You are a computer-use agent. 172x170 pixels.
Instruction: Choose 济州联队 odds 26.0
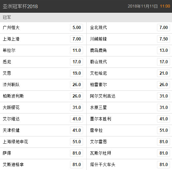click(x=77, y=85)
